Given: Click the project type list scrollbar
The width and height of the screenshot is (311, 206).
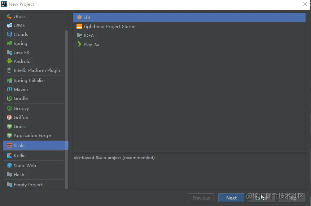Looking at the screenshot, I should (x=67, y=110).
